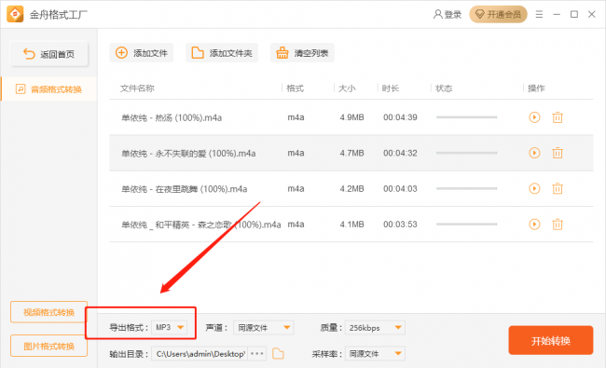Delete the 热汤 (100%).m4a row

click(557, 117)
